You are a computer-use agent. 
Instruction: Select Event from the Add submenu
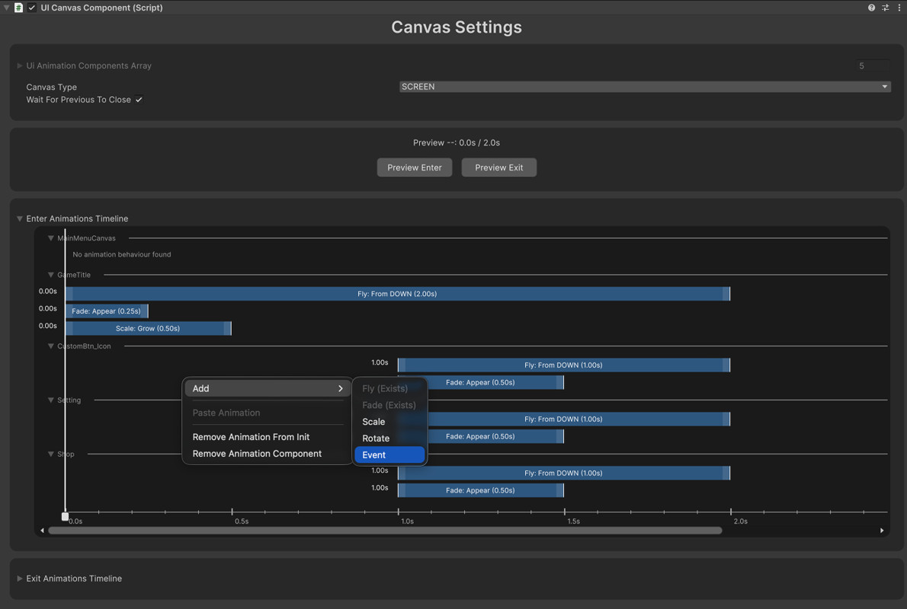(x=389, y=454)
